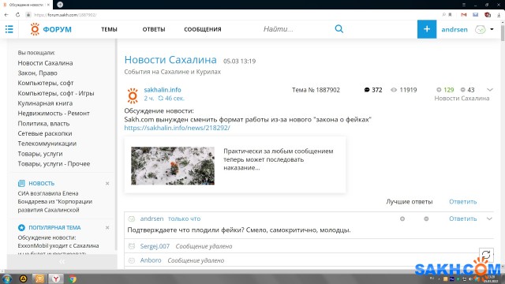The image size is (505, 284).
Task: Open the Сообщения menu item
Action: click(203, 29)
